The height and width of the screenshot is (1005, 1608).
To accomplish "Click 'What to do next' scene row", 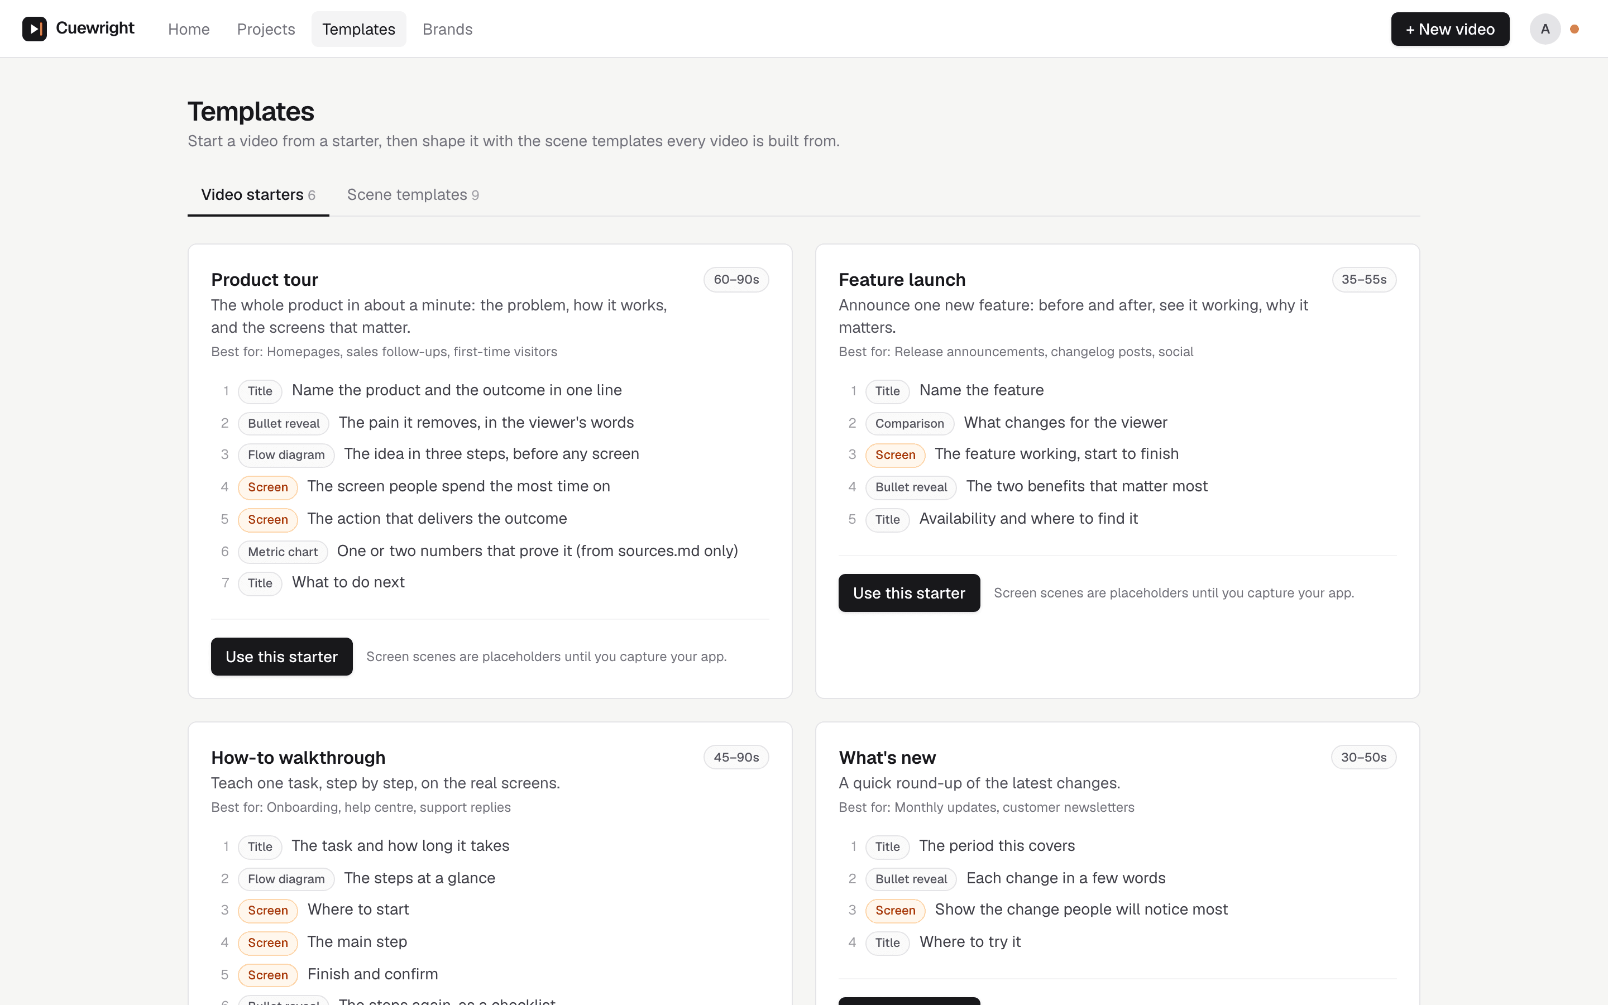I will [x=490, y=583].
